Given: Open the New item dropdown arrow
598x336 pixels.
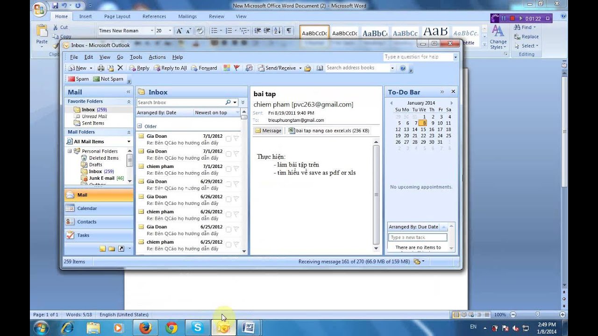Looking at the screenshot, I should point(91,68).
